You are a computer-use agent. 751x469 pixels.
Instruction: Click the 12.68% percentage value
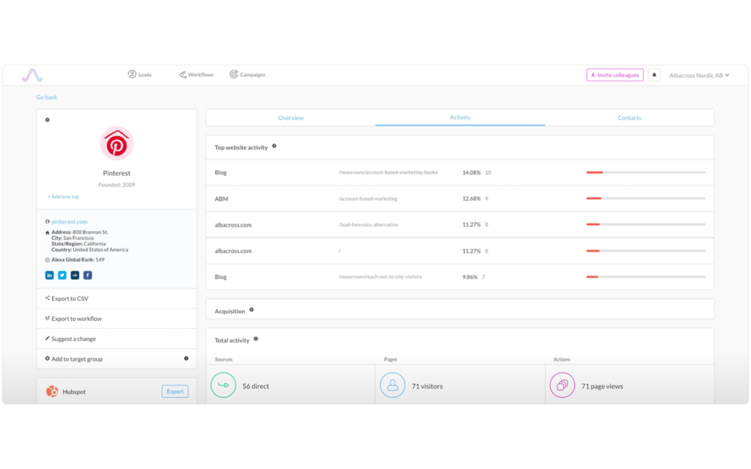[x=472, y=199]
